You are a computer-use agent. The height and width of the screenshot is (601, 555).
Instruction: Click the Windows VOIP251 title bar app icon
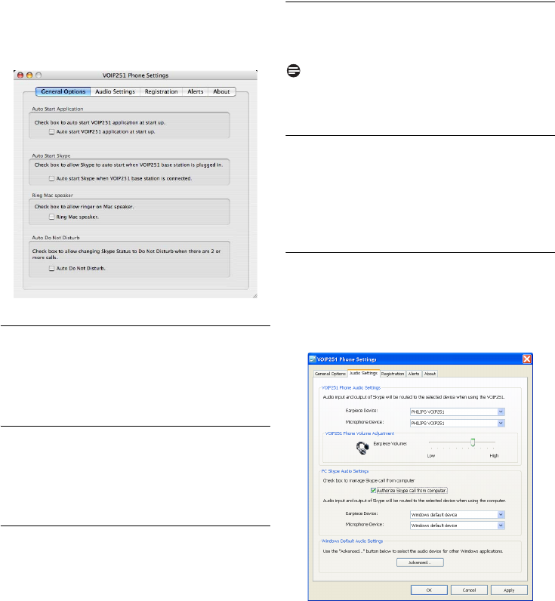click(313, 359)
